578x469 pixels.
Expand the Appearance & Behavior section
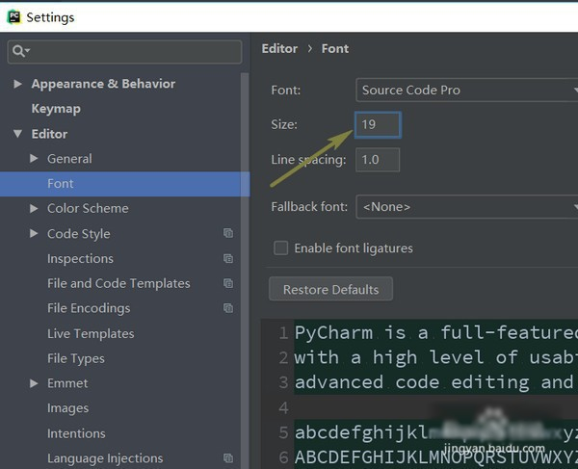17,84
